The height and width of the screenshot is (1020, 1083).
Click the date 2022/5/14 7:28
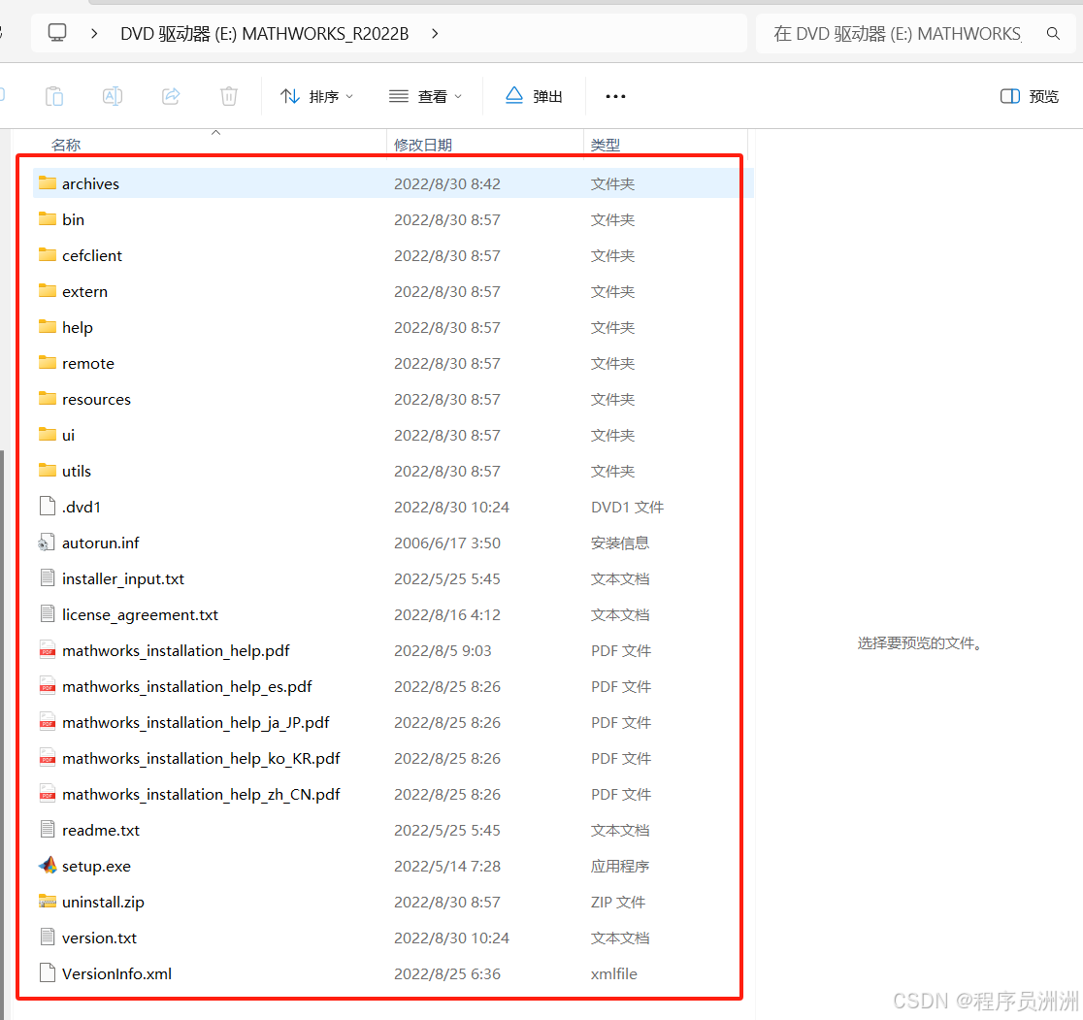(x=446, y=866)
